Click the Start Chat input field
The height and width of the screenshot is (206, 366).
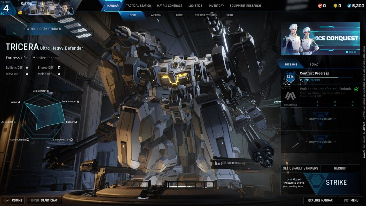44,200
